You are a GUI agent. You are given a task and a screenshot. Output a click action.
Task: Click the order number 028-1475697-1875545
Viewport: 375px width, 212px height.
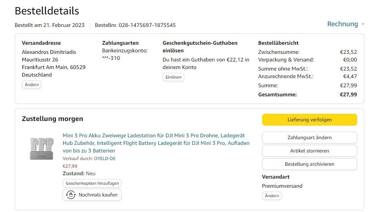point(147,25)
